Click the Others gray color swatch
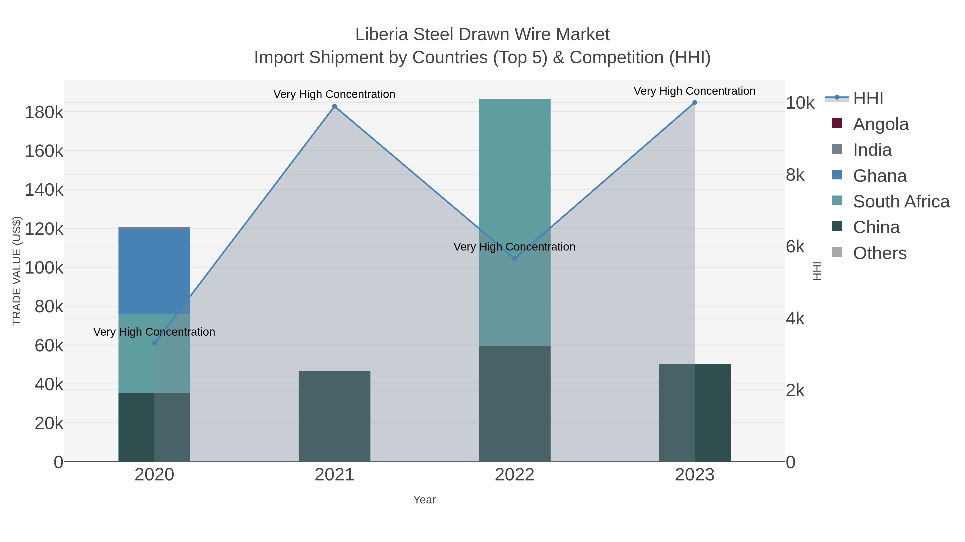Screen dimensions: 965x542 point(837,252)
